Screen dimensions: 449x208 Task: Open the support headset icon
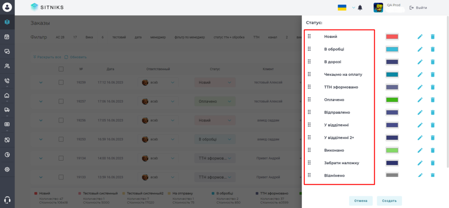(x=7, y=200)
